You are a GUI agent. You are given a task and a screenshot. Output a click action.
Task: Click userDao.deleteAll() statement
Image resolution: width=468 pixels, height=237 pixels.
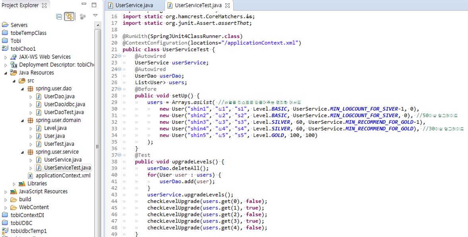[x=178, y=168]
